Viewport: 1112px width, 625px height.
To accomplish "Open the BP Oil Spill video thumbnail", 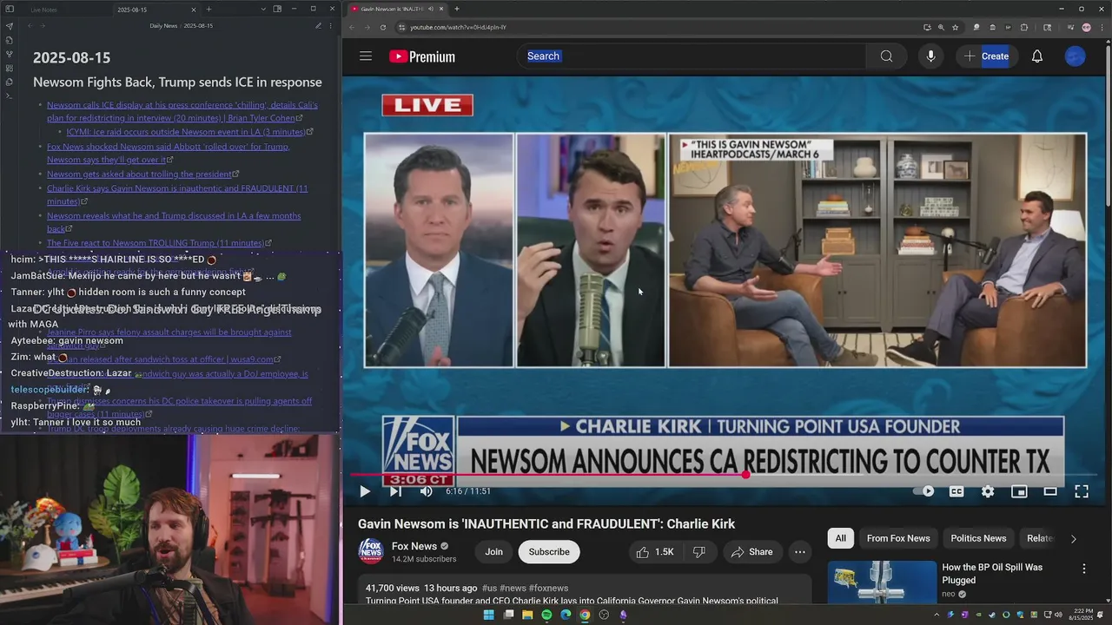I will coord(882,582).
